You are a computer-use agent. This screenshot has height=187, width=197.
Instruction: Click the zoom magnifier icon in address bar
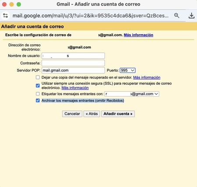coord(177,15)
